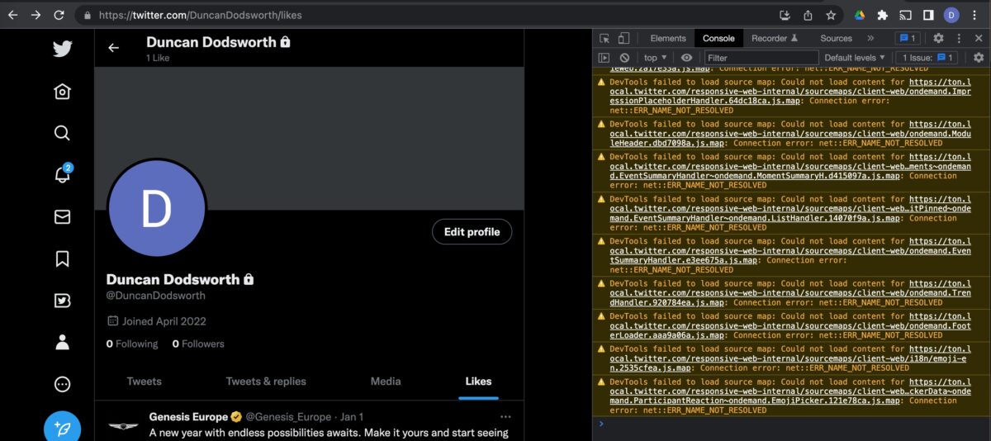
Task: Click the 1 Issue button in console
Action: pyautogui.click(x=927, y=58)
